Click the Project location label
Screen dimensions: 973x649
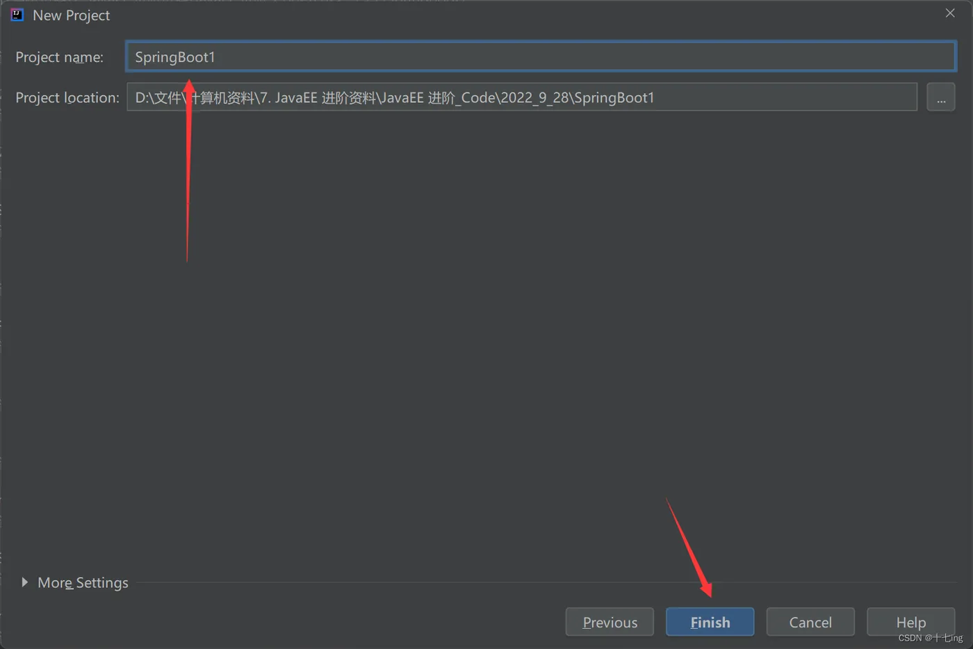(x=67, y=97)
